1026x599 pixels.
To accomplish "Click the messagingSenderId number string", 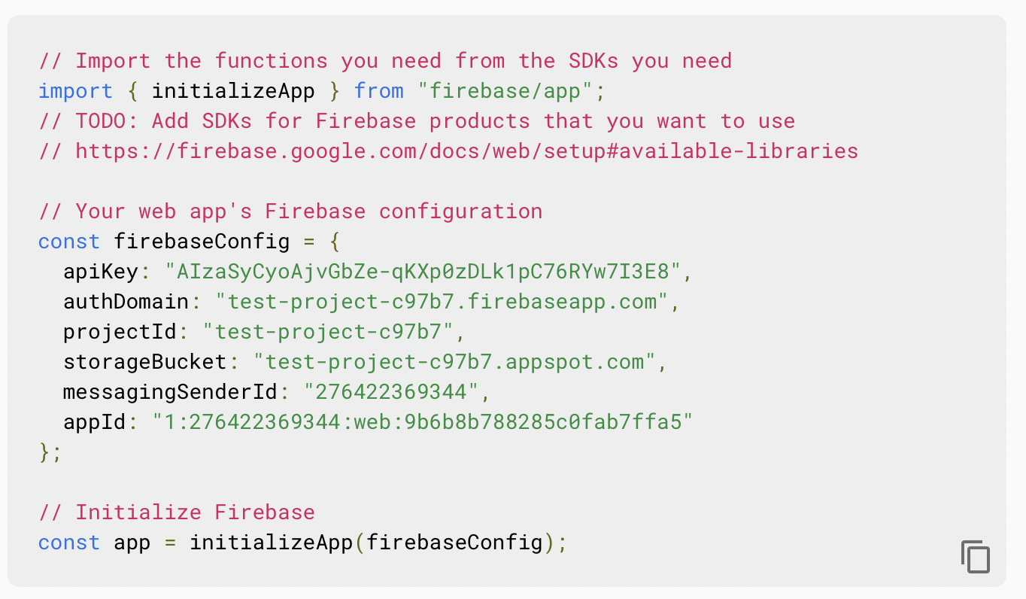I will pyautogui.click(x=391, y=391).
